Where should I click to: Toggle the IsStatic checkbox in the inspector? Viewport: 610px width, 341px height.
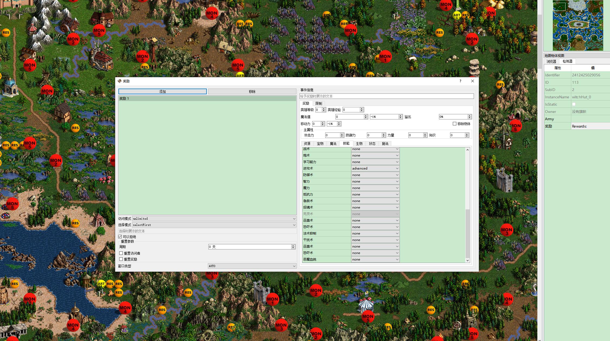pos(574,104)
